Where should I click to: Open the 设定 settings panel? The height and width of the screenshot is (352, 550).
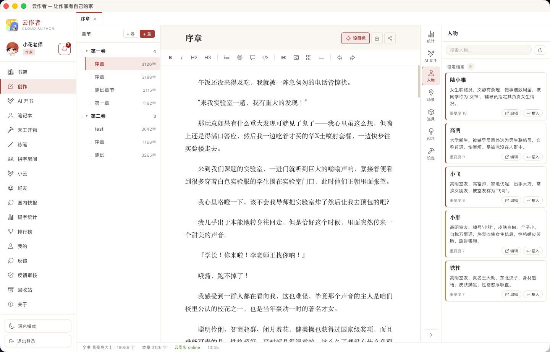pyautogui.click(x=431, y=154)
